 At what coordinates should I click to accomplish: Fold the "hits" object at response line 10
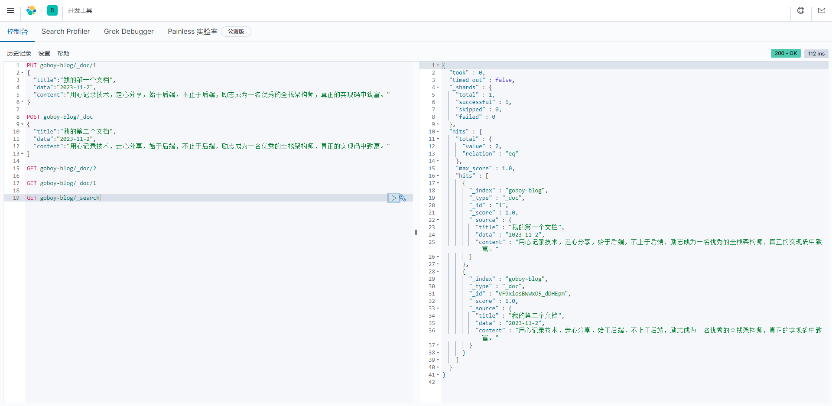coord(438,132)
